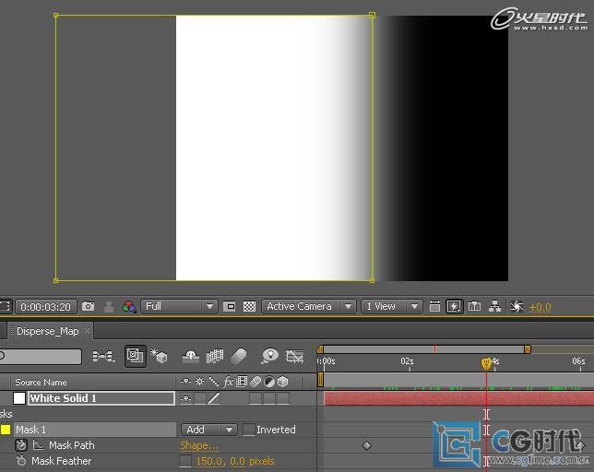Click the Reset Exposure aperture icon
594x472 pixels.
(517, 306)
